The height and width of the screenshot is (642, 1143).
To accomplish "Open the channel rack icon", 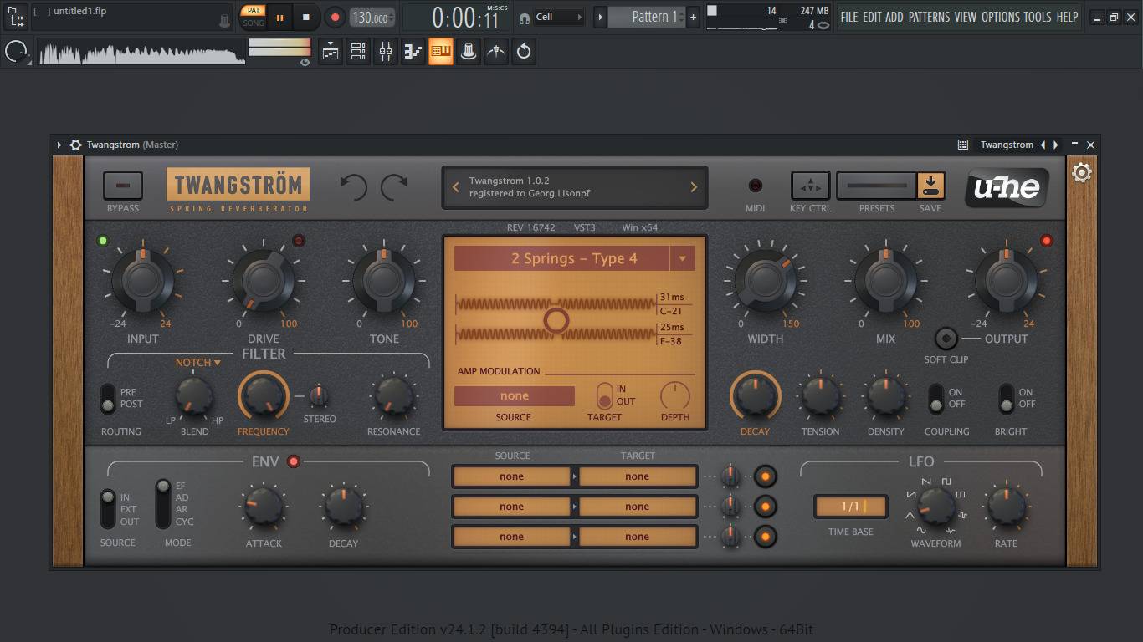I will (x=358, y=52).
